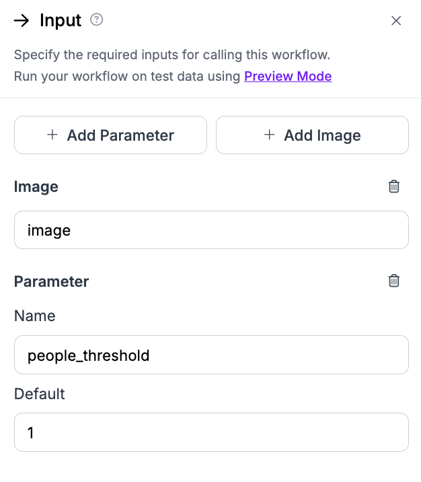Click the Image section label
The image size is (421, 482).
pos(36,186)
